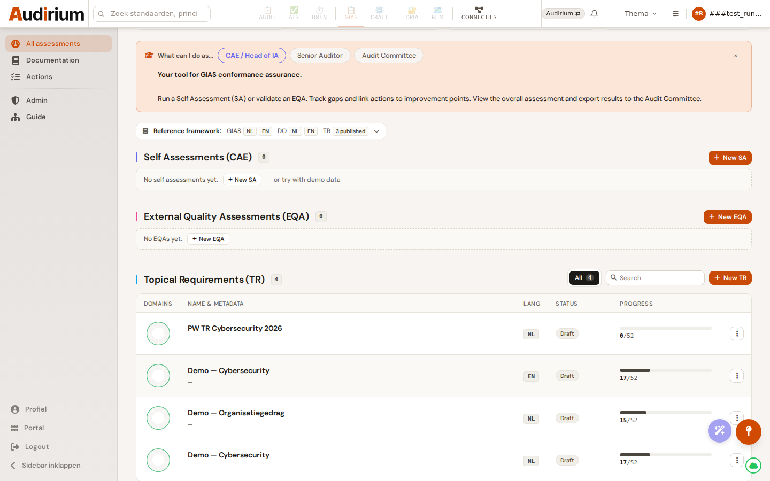The width and height of the screenshot is (770, 481).
Task: Close the What can I do banner
Action: 736,56
